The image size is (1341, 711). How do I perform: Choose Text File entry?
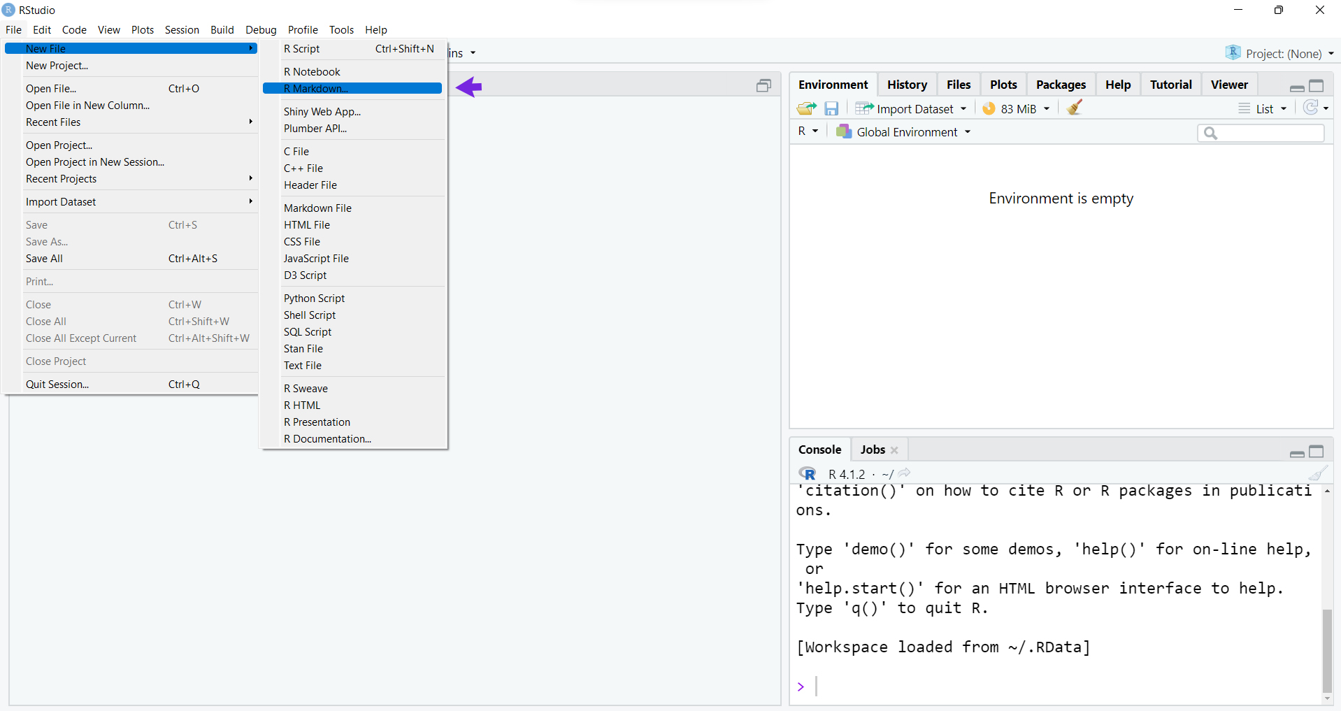pyautogui.click(x=352, y=366)
